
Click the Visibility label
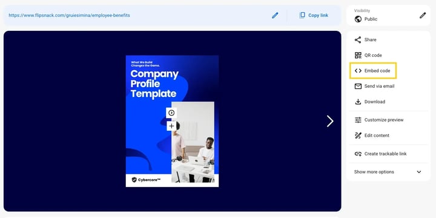point(362,10)
